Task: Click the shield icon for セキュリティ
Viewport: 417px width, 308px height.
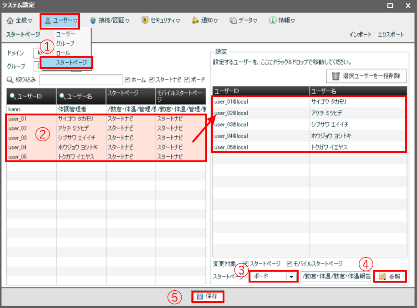Action: tap(145, 20)
